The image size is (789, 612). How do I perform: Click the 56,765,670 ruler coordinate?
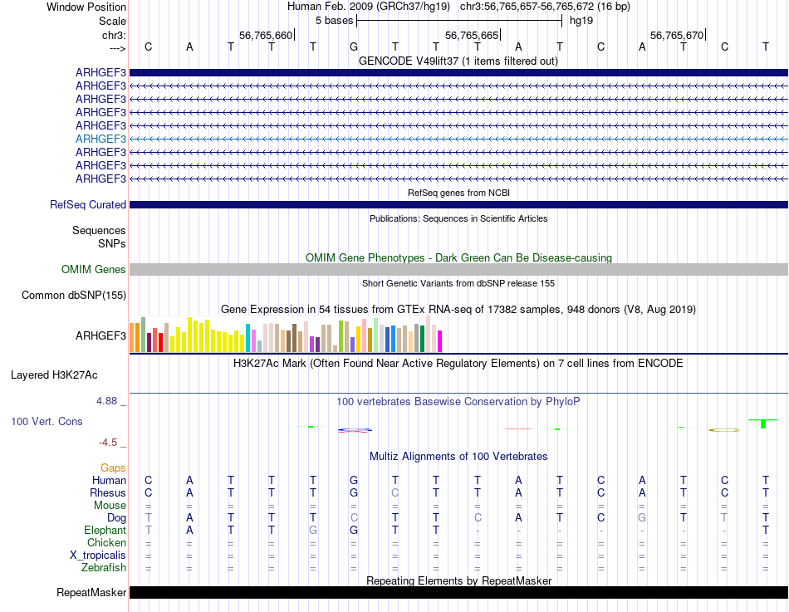coord(677,35)
